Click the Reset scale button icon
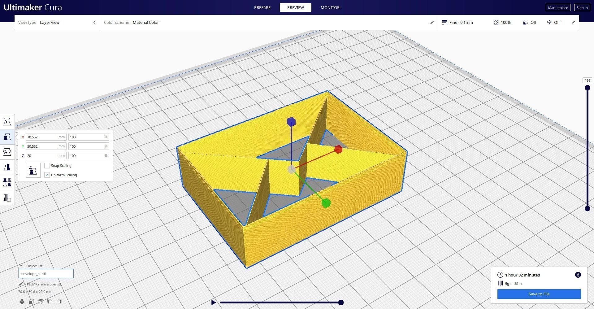594x309 pixels. click(x=33, y=170)
